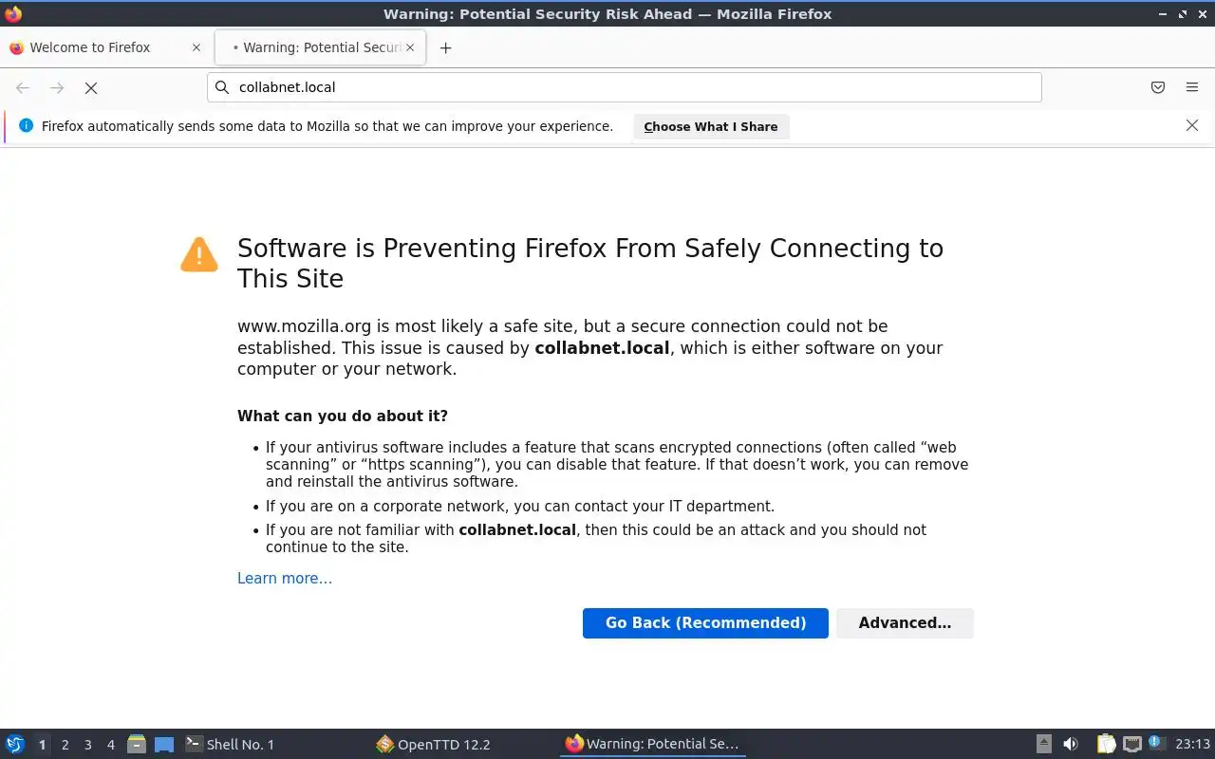Viewport: 1215px width, 759px height.
Task: Stop loading the current page
Action: coord(91,87)
